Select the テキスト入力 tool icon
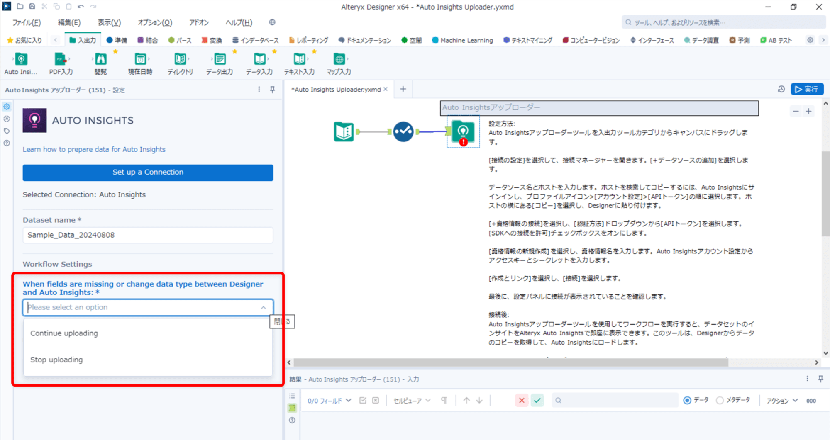This screenshot has width=830, height=440. pyautogui.click(x=299, y=60)
